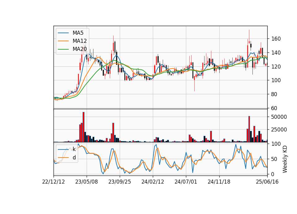The height and width of the screenshot is (214, 297).
Task: Click the 24/02/12 date tick label
Action: point(153,182)
